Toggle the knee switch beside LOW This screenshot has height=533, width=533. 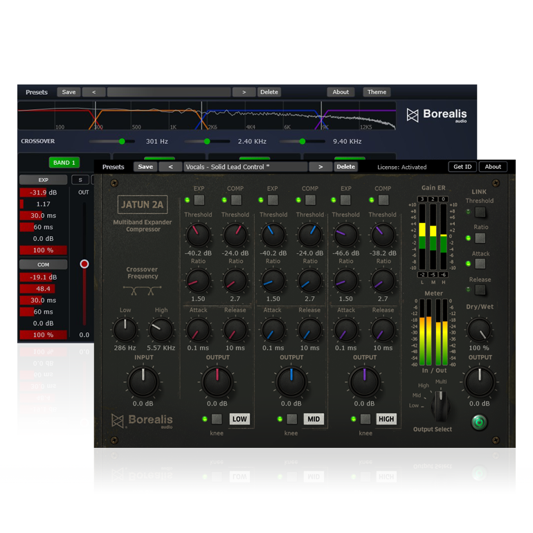click(x=217, y=419)
